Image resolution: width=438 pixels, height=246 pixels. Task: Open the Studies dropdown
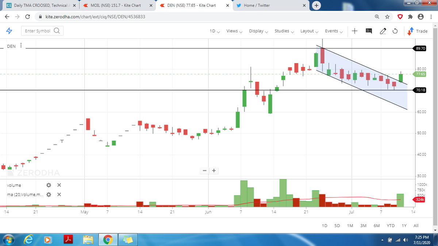284,31
